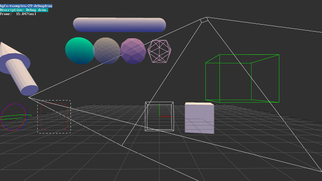Screen dimensions: 322x181
Task: Select the red dashed rounded rectangle
Action: 54,117
